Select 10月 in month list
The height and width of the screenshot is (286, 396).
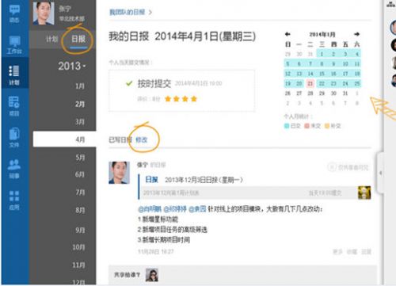click(78, 247)
